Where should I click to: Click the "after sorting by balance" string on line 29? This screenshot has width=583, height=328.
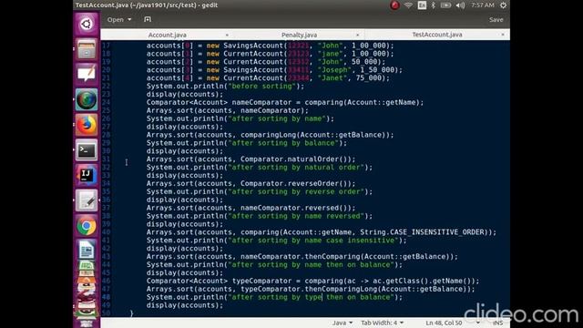tap(283, 143)
